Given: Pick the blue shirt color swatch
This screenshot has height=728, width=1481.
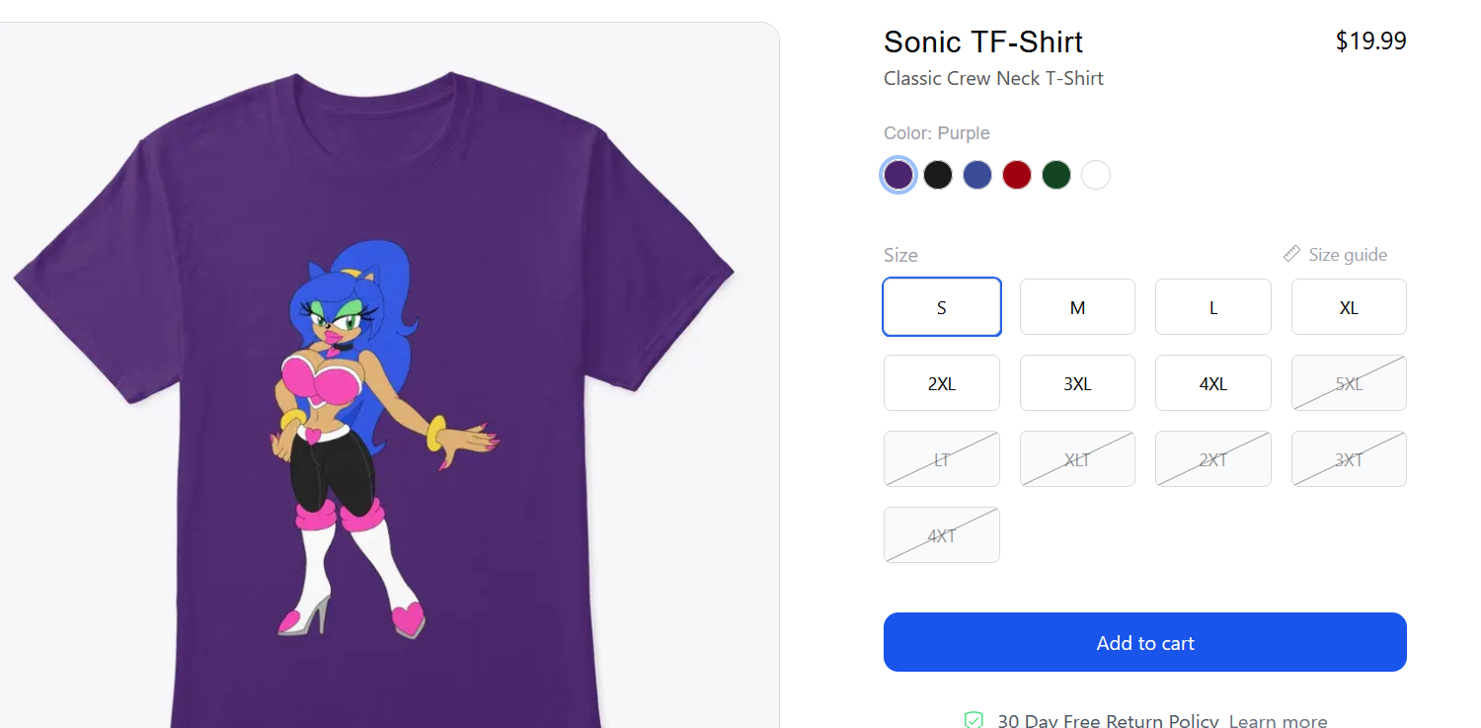Looking at the screenshot, I should (977, 175).
